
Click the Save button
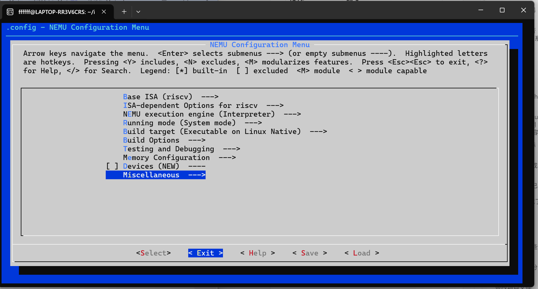pyautogui.click(x=309, y=253)
